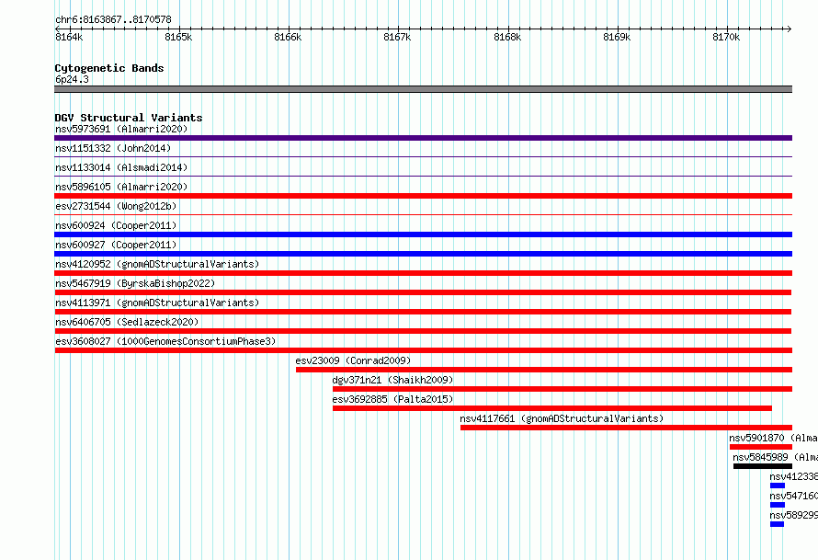
Task: Select the chr6:8163867..8170578 region label
Action: point(113,19)
